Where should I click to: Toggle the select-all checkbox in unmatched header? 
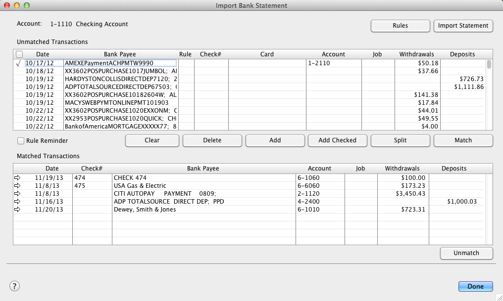tap(19, 54)
